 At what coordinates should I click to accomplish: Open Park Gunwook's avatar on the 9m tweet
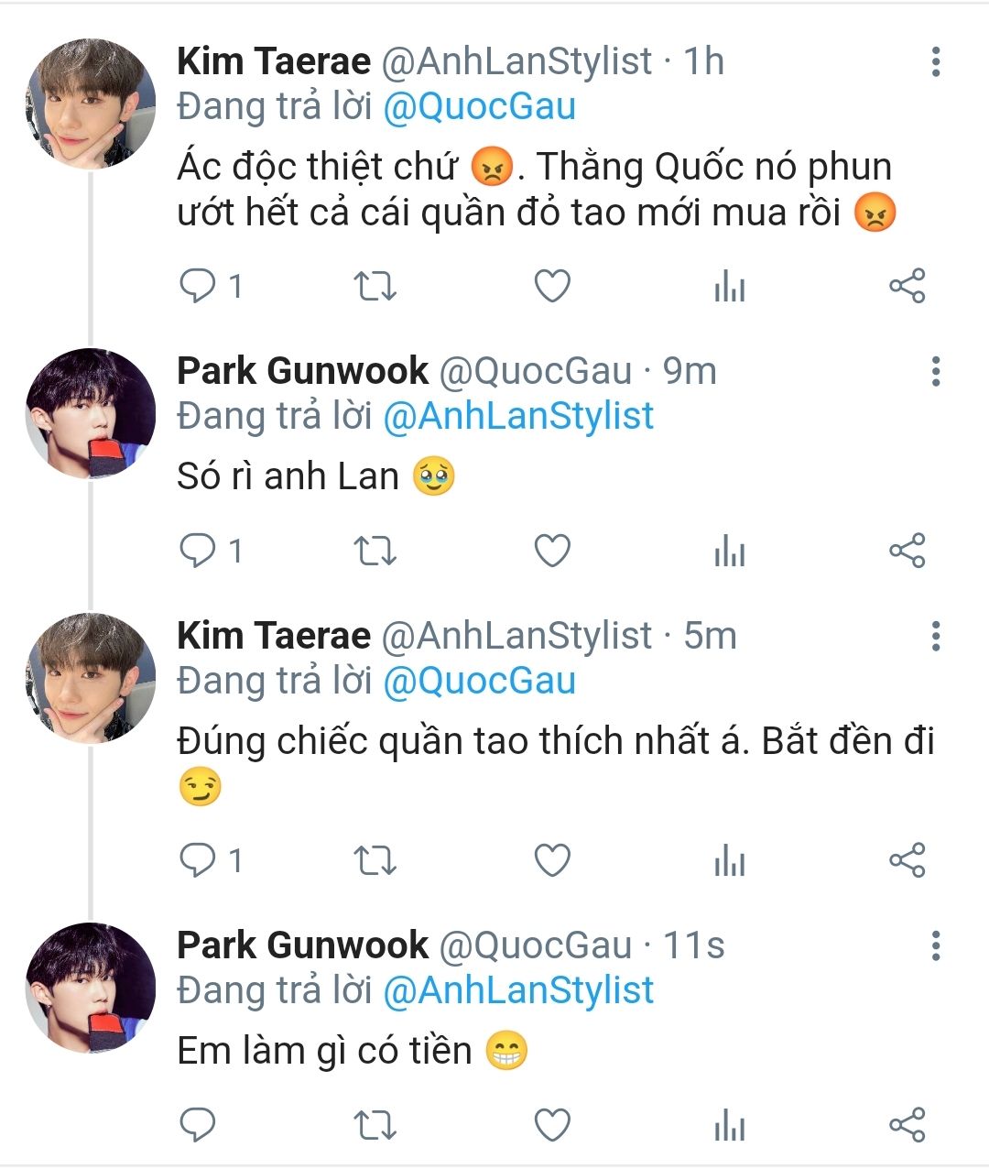click(x=90, y=413)
